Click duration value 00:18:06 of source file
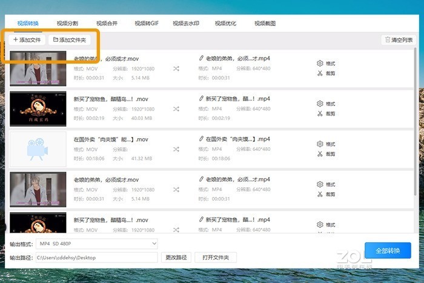 coord(95,159)
